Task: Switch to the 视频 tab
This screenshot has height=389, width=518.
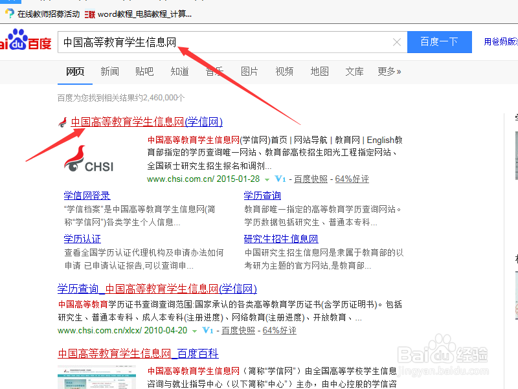Action: pos(284,71)
